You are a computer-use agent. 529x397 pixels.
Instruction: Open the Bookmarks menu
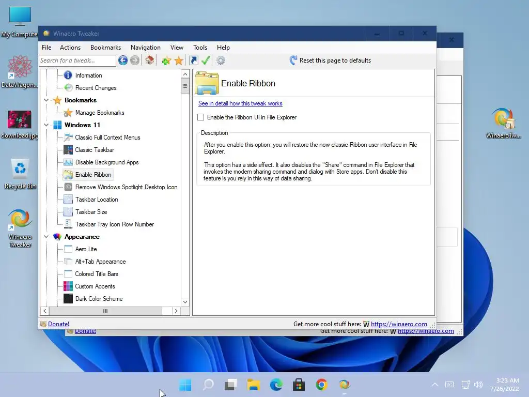[105, 47]
